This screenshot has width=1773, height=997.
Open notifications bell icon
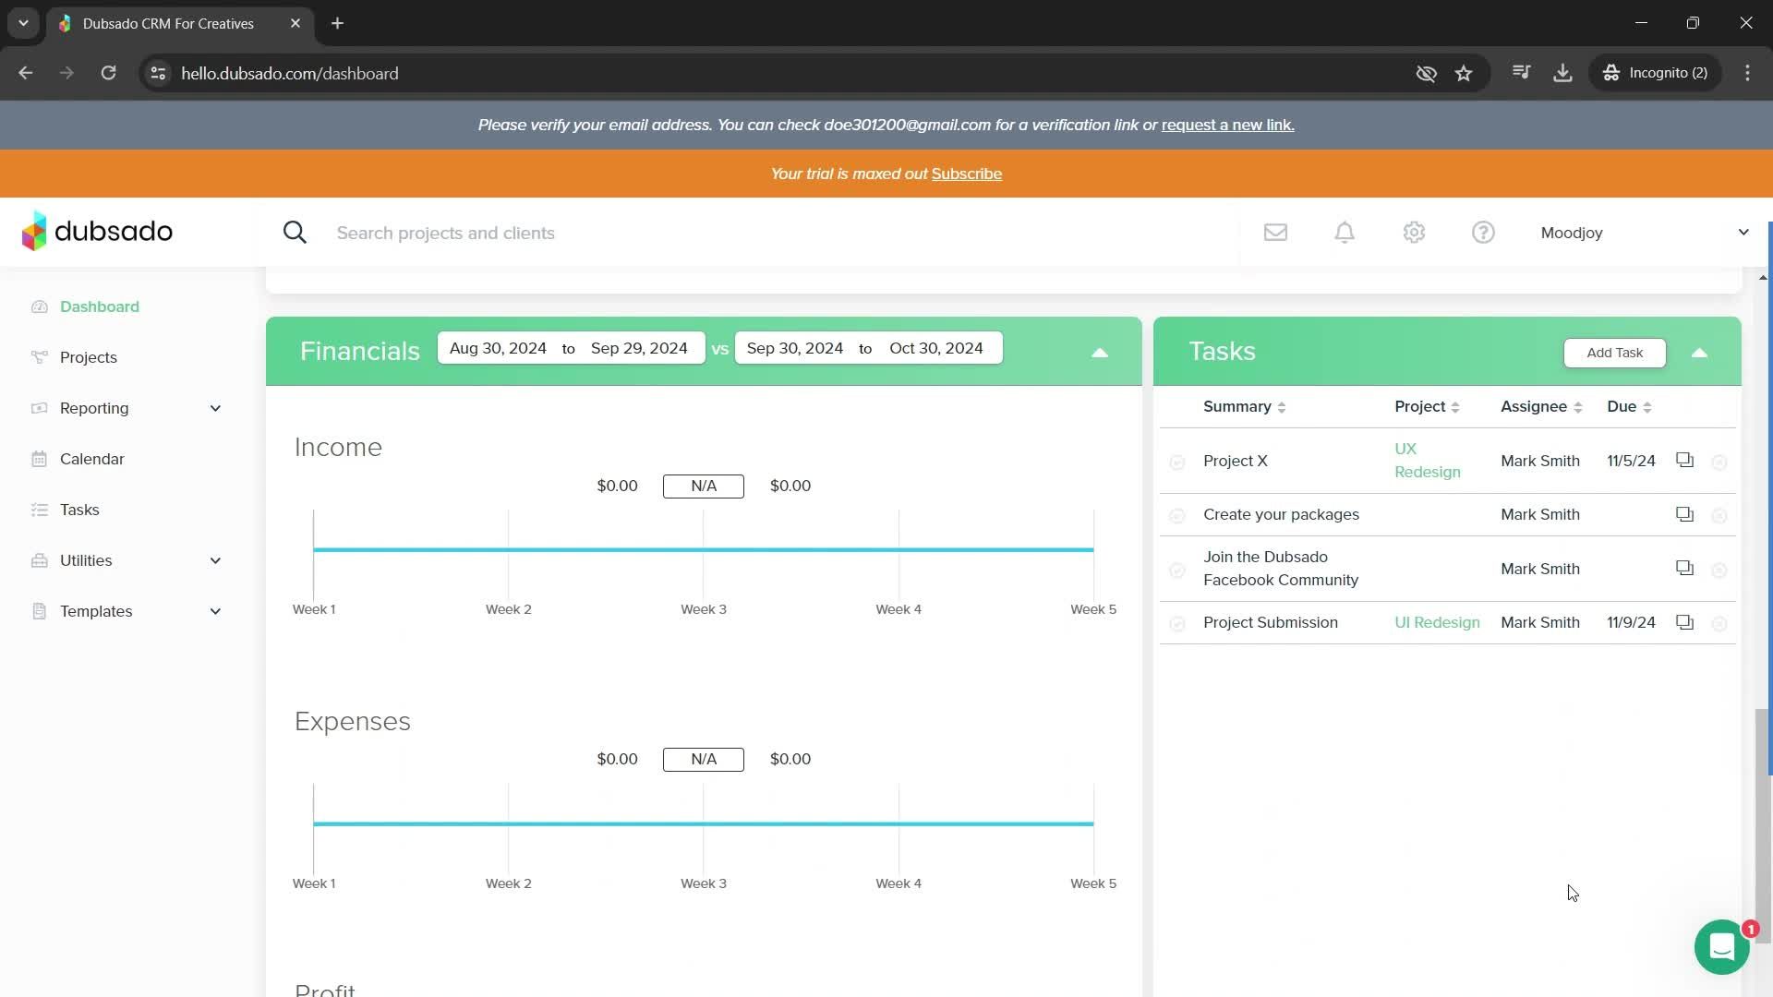coord(1345,233)
